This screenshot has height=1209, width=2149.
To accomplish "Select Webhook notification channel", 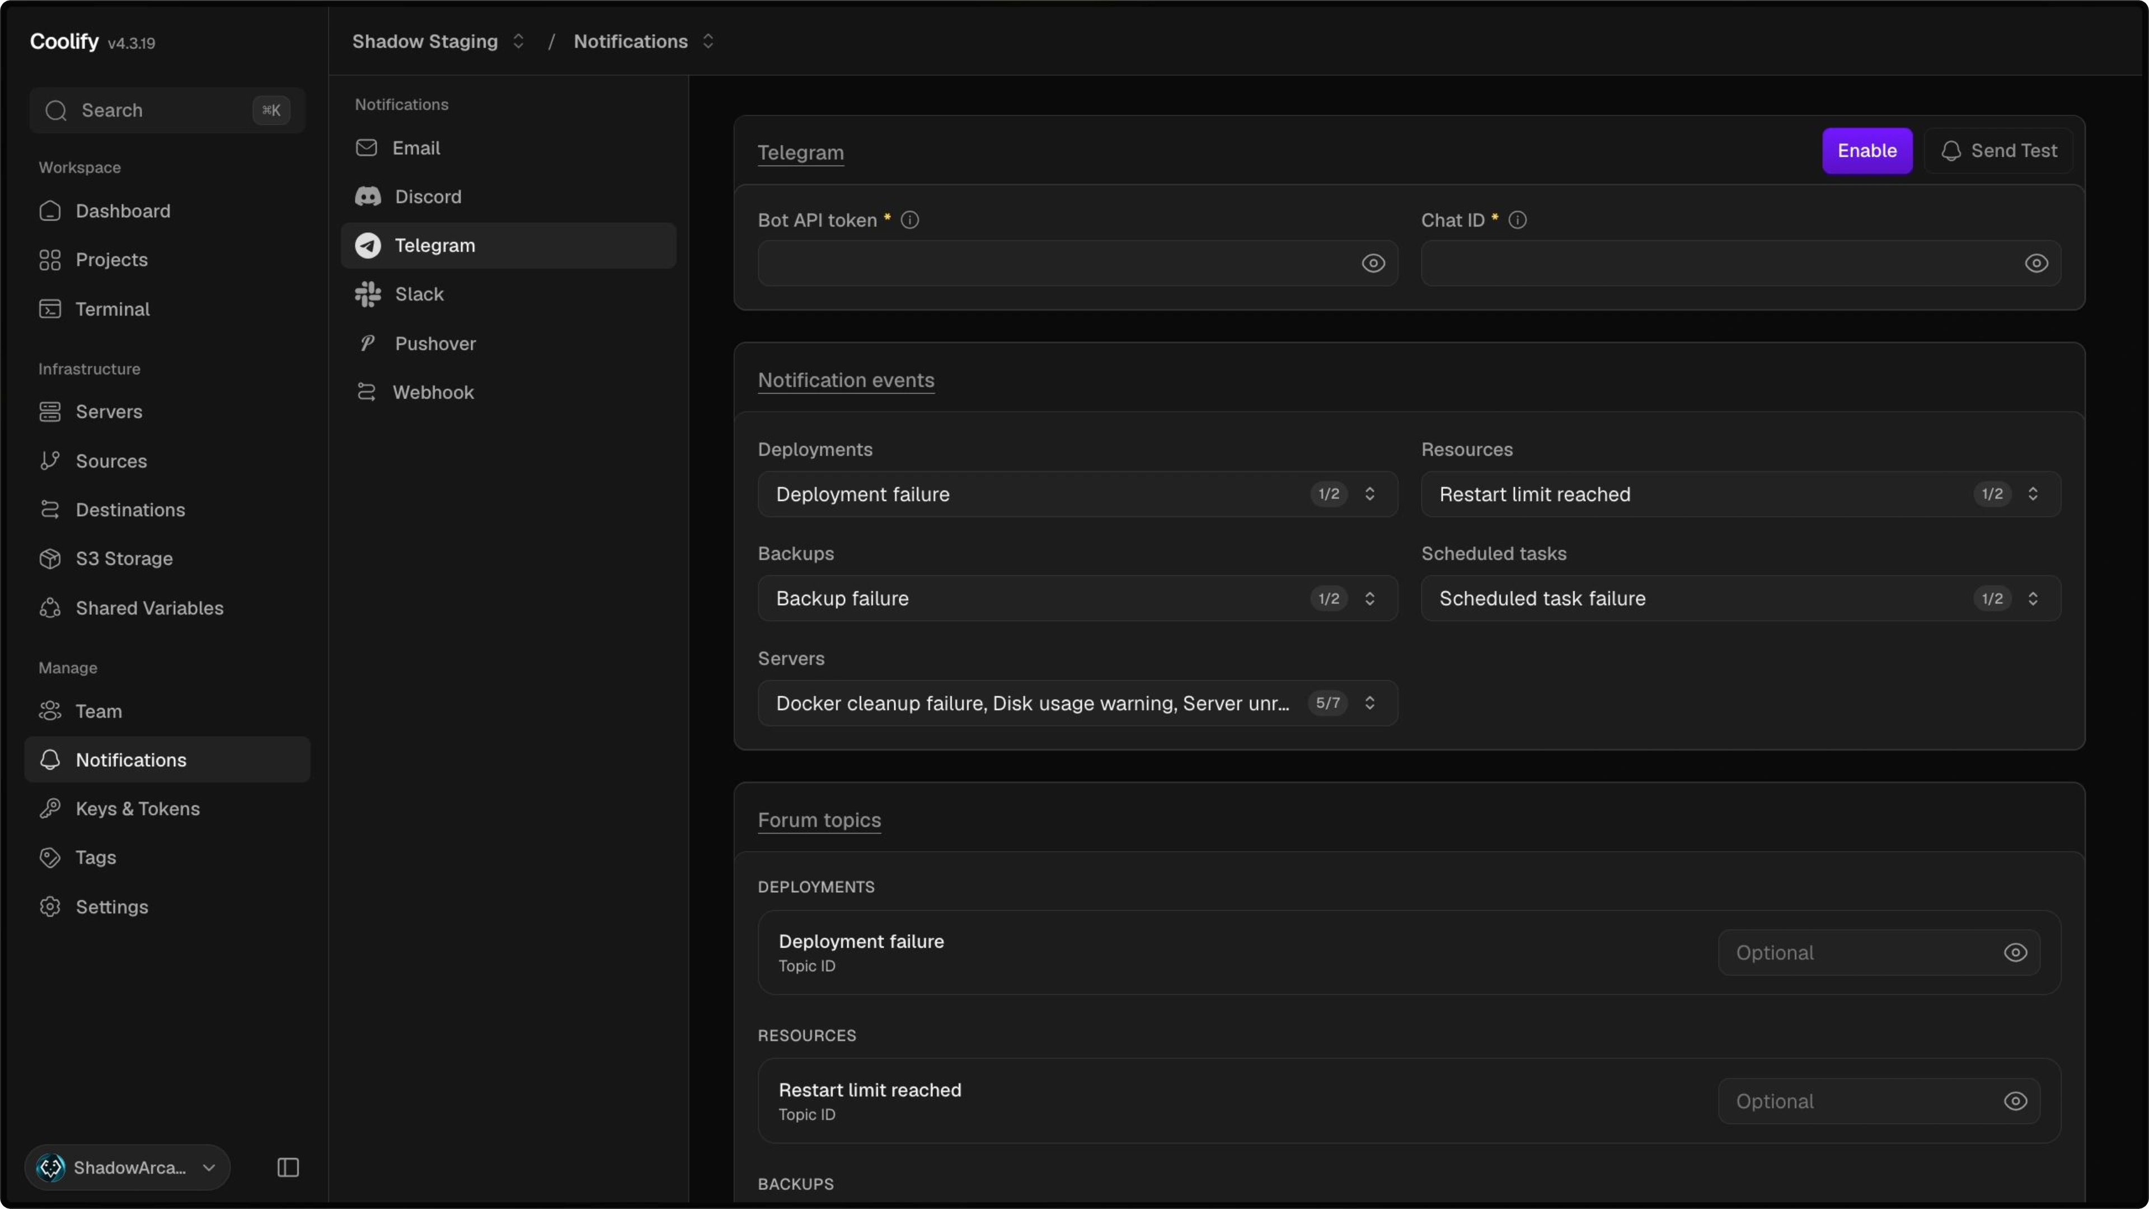I will tap(508, 392).
